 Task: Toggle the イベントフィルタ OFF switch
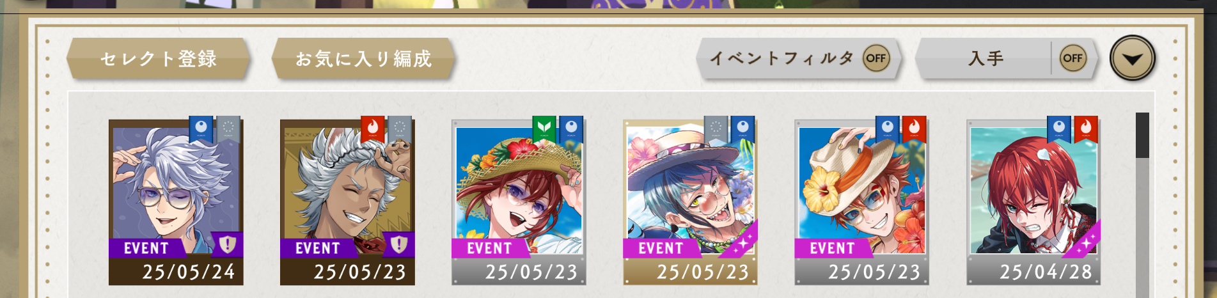pyautogui.click(x=876, y=58)
